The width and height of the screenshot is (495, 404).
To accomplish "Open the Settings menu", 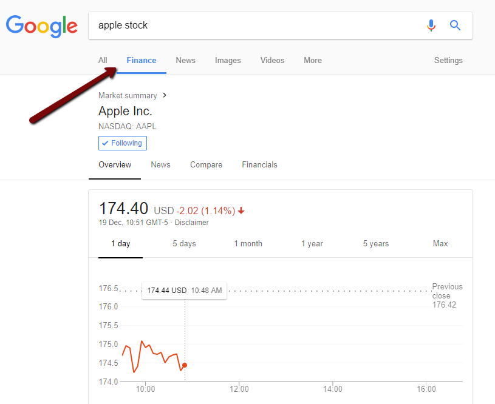I will pyautogui.click(x=448, y=60).
